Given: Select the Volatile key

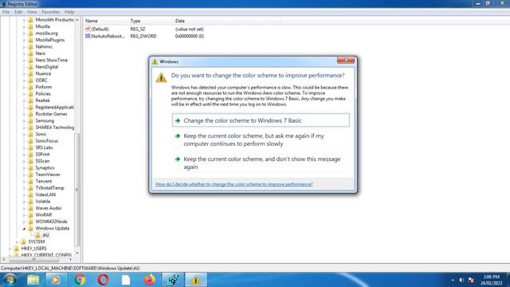Looking at the screenshot, I should (x=42, y=202).
